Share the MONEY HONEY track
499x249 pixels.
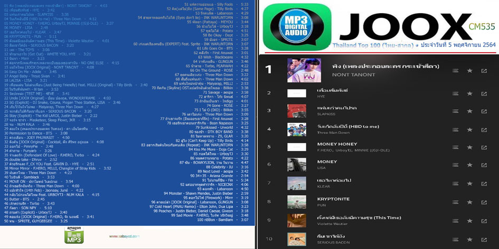(x=484, y=147)
